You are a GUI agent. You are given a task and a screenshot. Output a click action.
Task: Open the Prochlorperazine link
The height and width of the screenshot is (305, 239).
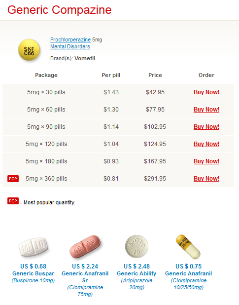[70, 39]
